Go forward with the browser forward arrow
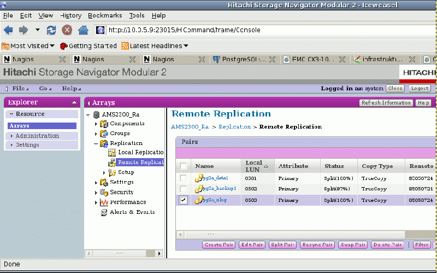The height and width of the screenshot is (273, 437). coord(23,30)
